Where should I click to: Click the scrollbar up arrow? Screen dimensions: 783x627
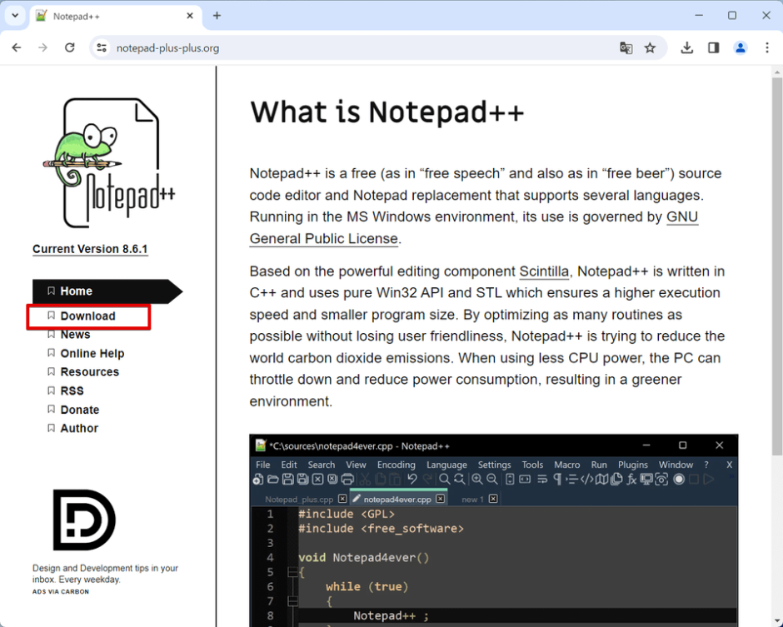point(777,72)
